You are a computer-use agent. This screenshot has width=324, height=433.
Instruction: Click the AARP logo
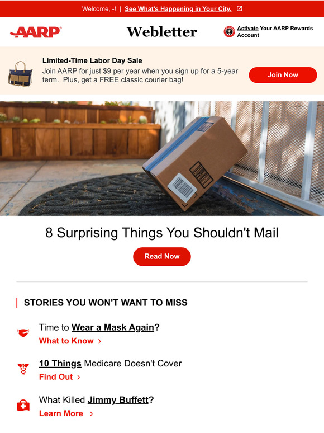36,32
